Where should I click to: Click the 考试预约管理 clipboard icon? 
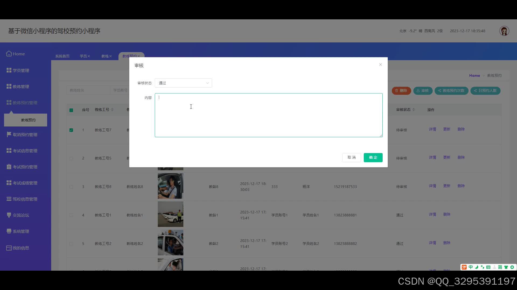(9, 167)
